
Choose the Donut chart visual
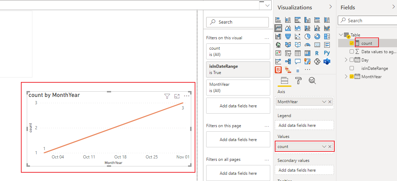click(x=317, y=36)
